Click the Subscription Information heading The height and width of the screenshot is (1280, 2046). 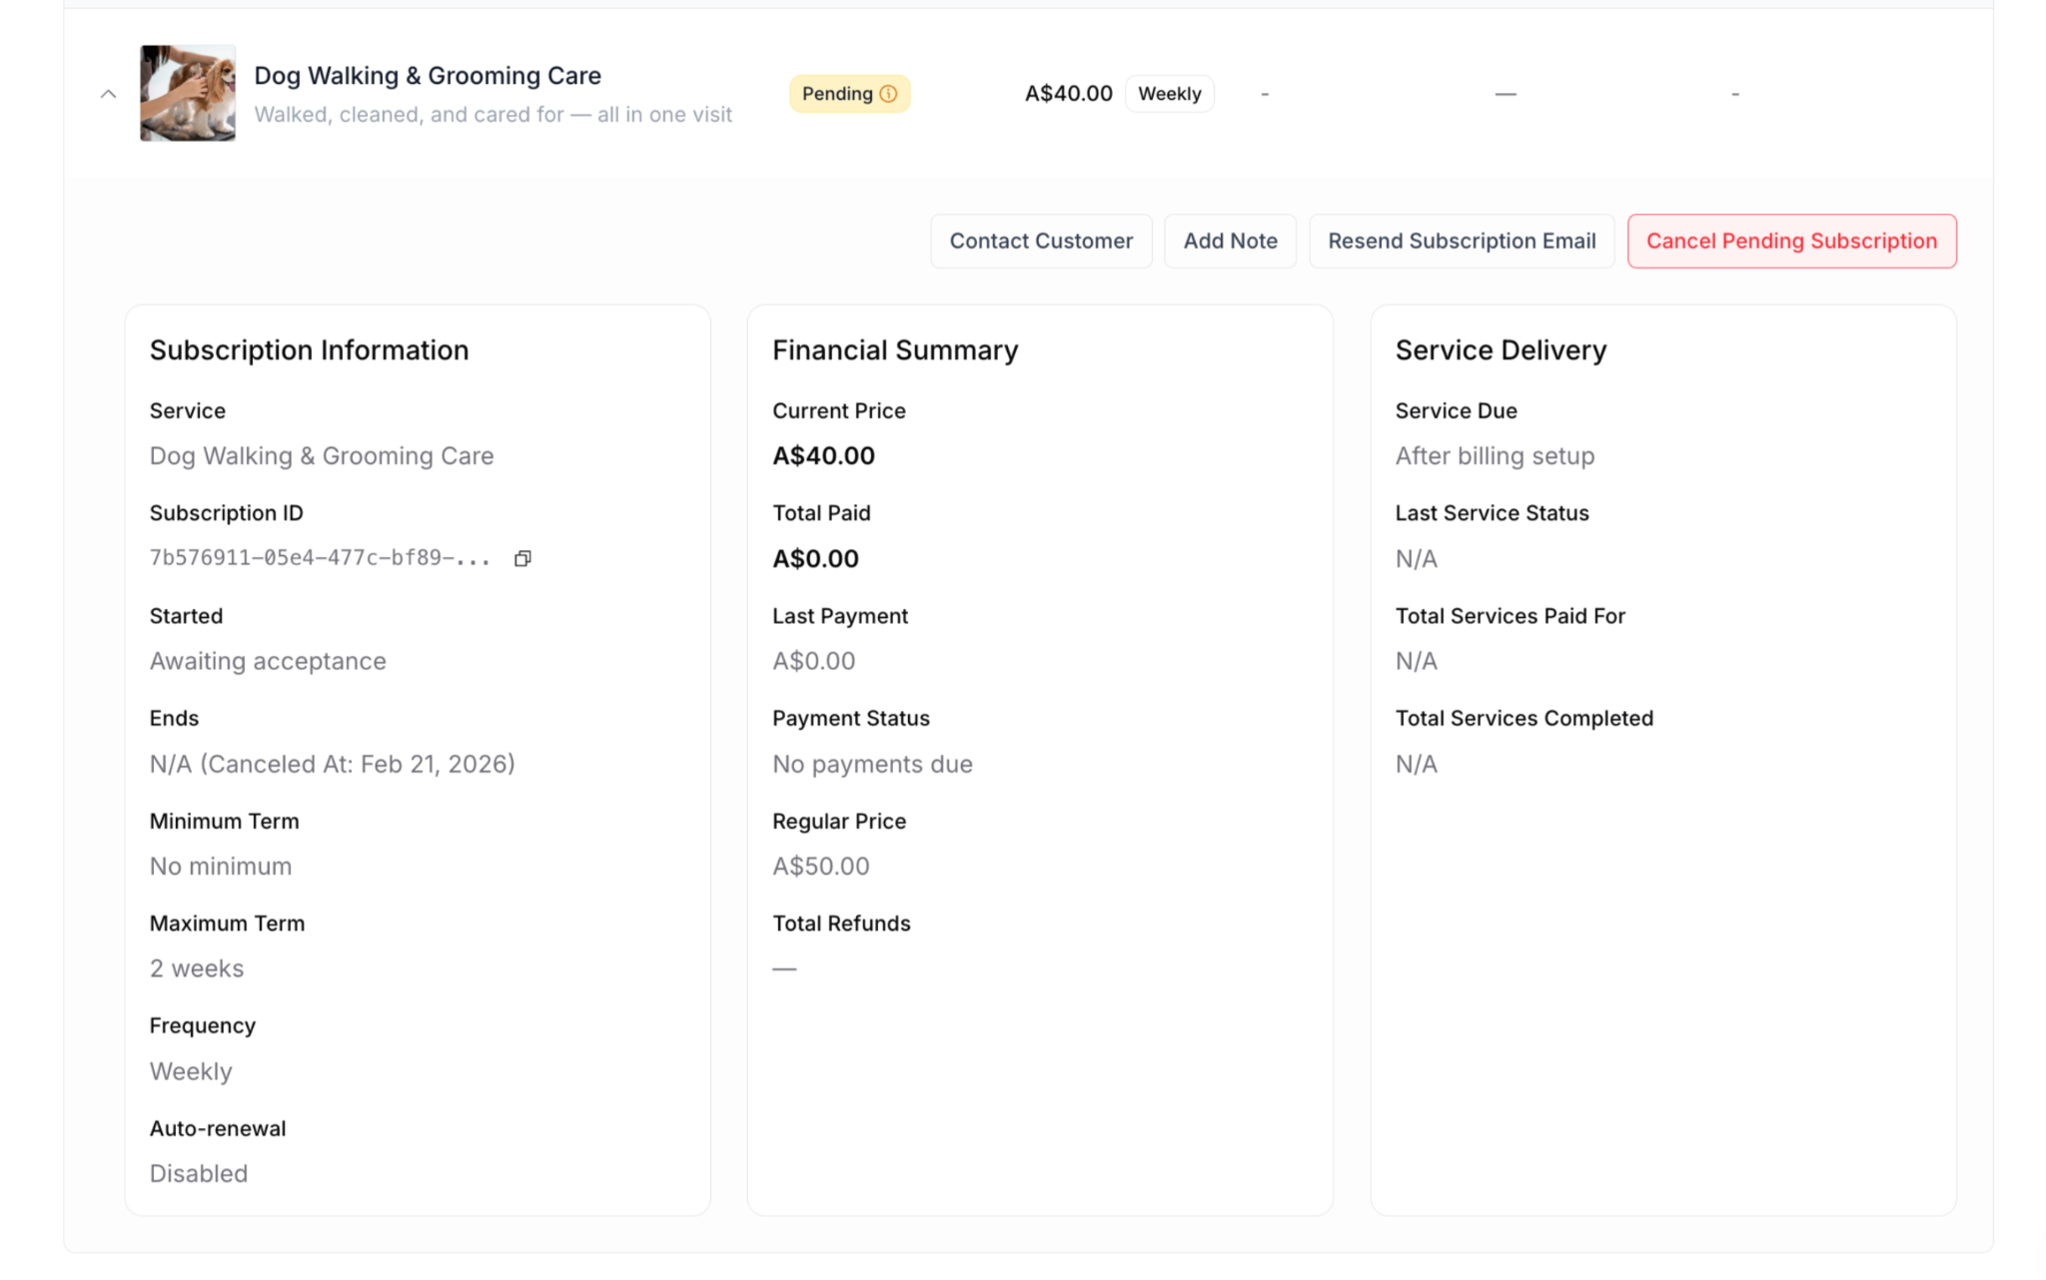309,350
